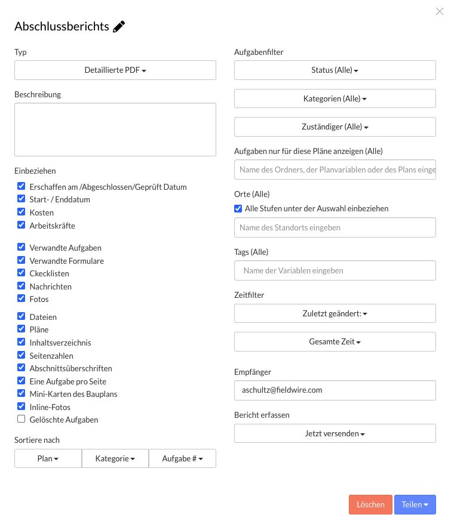Screen dimensions: 451x530
Task: Click the Löschen button
Action: (370, 504)
